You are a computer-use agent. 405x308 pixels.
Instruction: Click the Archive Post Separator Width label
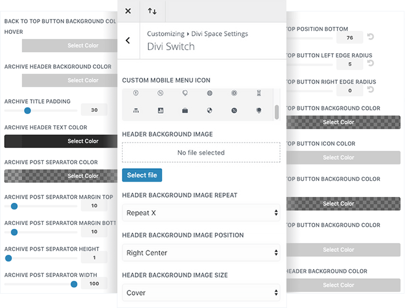[50, 275]
